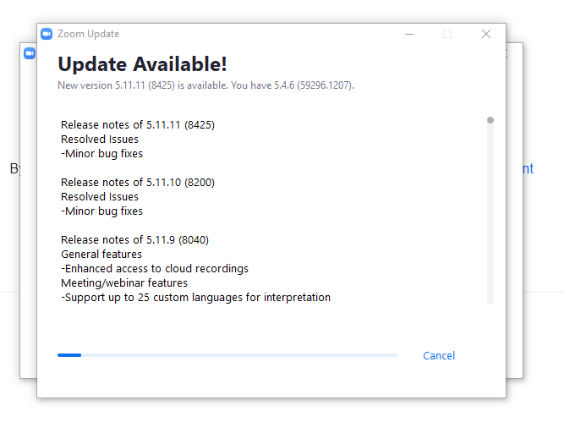Click the release notes scrollbar track

tap(490, 211)
